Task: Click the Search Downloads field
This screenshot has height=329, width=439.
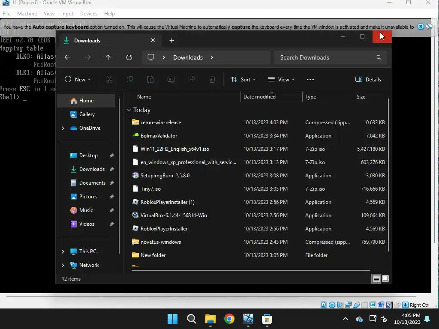Action: (x=331, y=57)
